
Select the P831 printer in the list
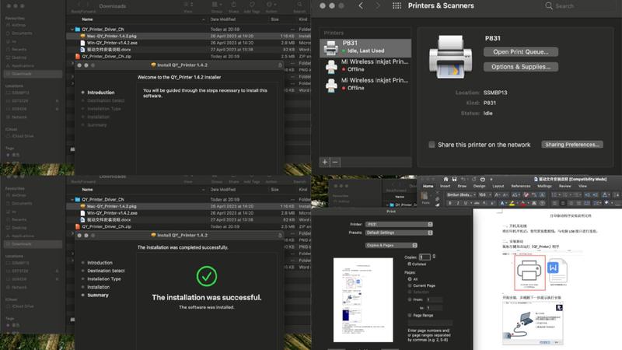[365, 47]
